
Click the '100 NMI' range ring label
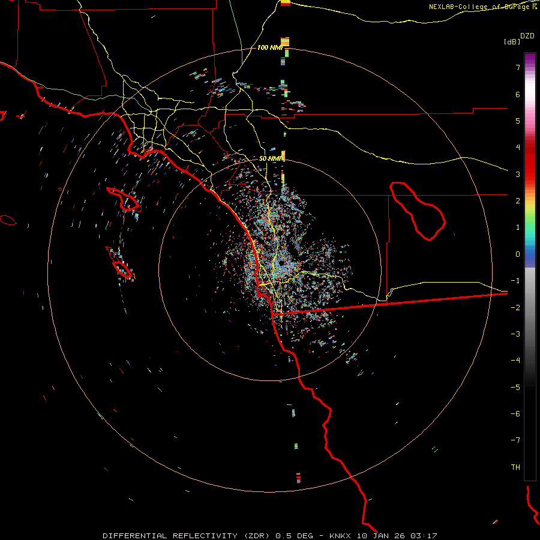269,47
